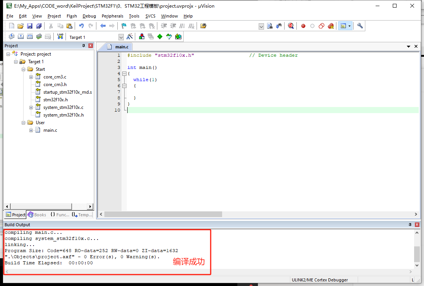Screen dimensions: 424x286
Task: Undo the last edit
Action: [x=82, y=26]
